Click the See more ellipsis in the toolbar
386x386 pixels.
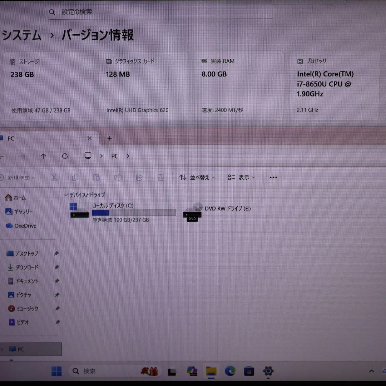point(273,177)
